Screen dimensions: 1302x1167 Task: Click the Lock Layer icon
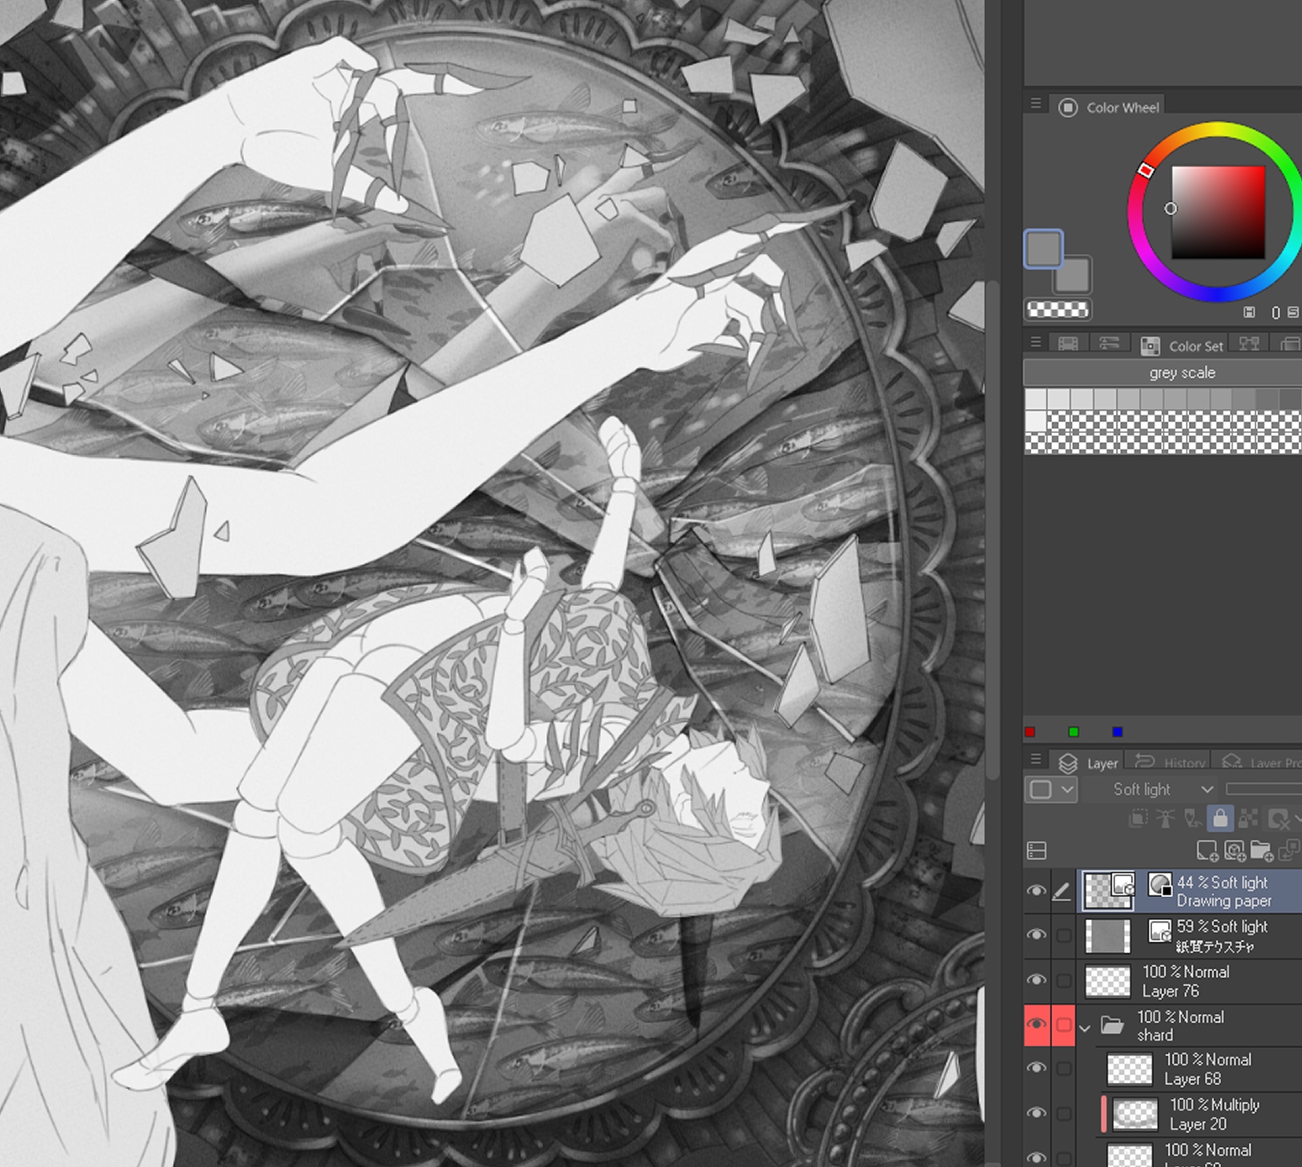click(x=1220, y=818)
